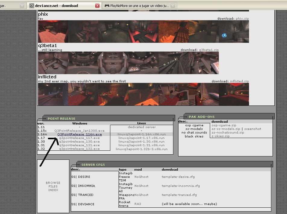The width and height of the screenshot is (287, 214).
Task: Click the inflicted map title
Action: coord(47,77)
